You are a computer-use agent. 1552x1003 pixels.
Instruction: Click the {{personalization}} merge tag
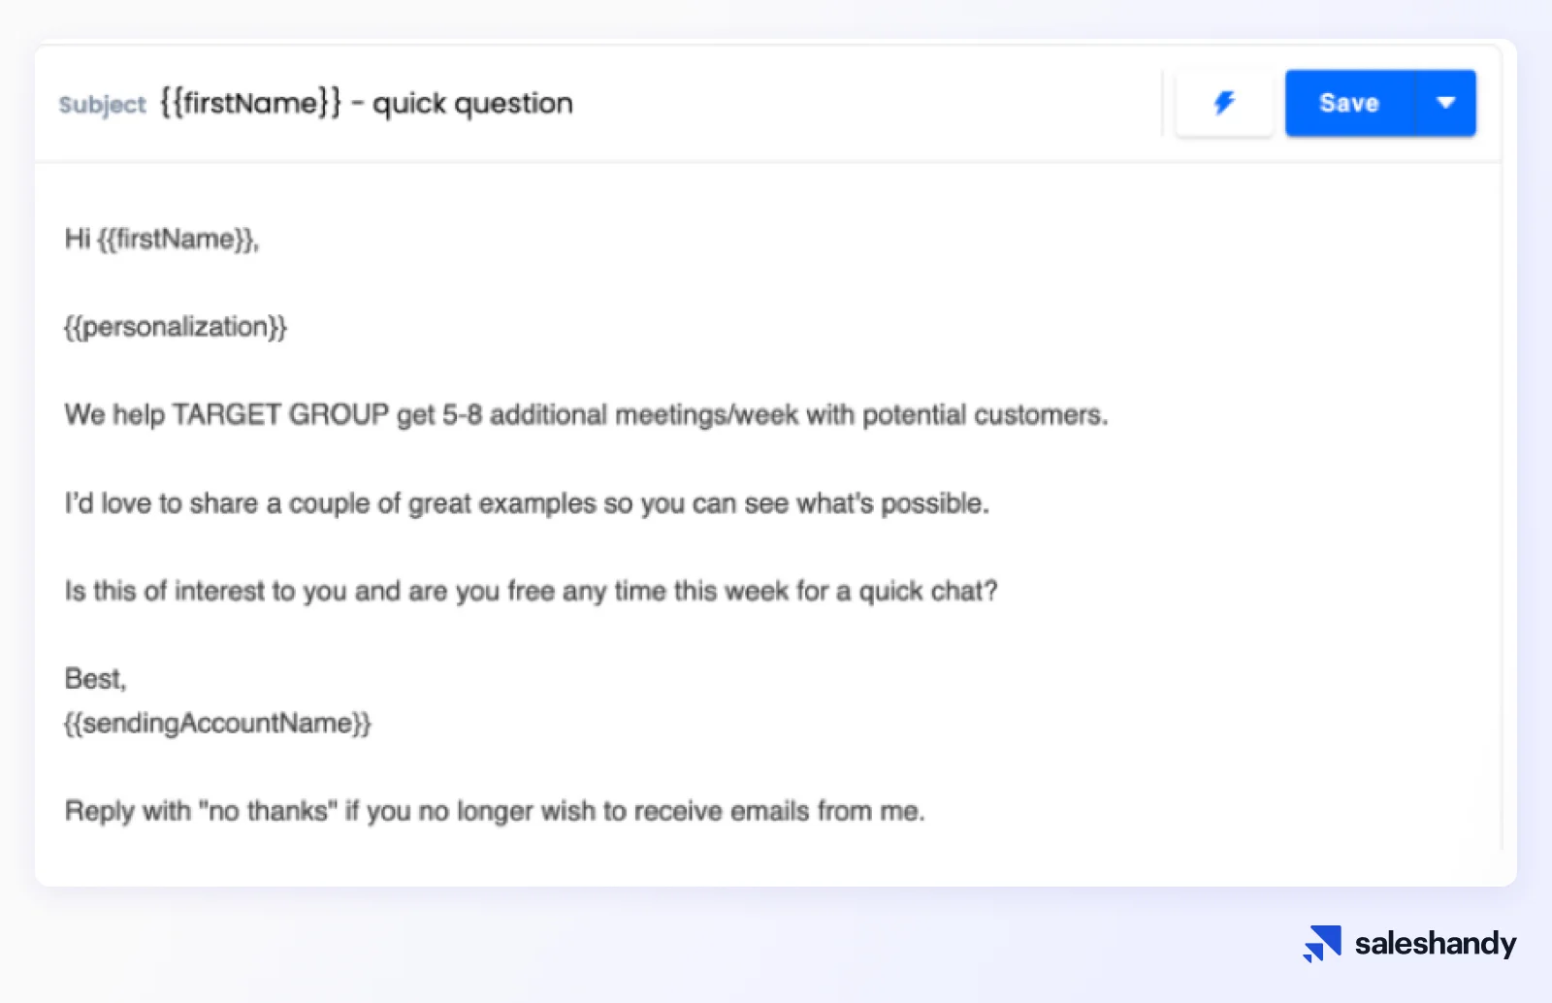175,327
